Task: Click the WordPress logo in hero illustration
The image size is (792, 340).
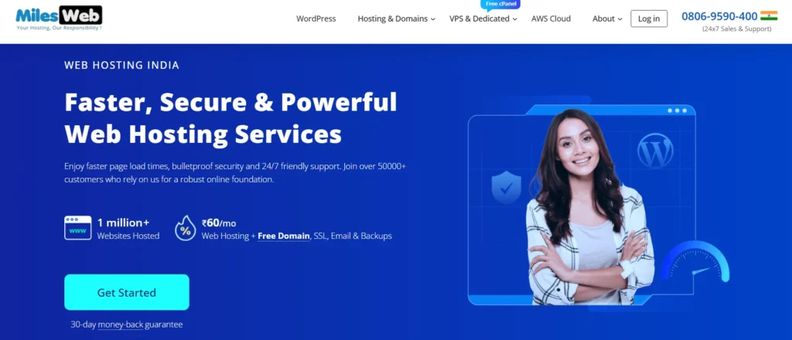Action: [x=655, y=151]
